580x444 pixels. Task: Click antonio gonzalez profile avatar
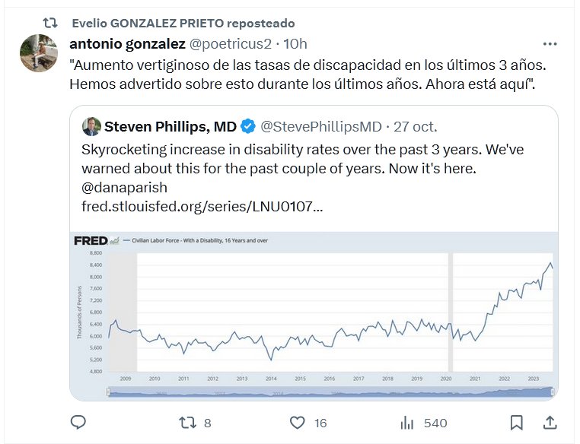pos(37,52)
